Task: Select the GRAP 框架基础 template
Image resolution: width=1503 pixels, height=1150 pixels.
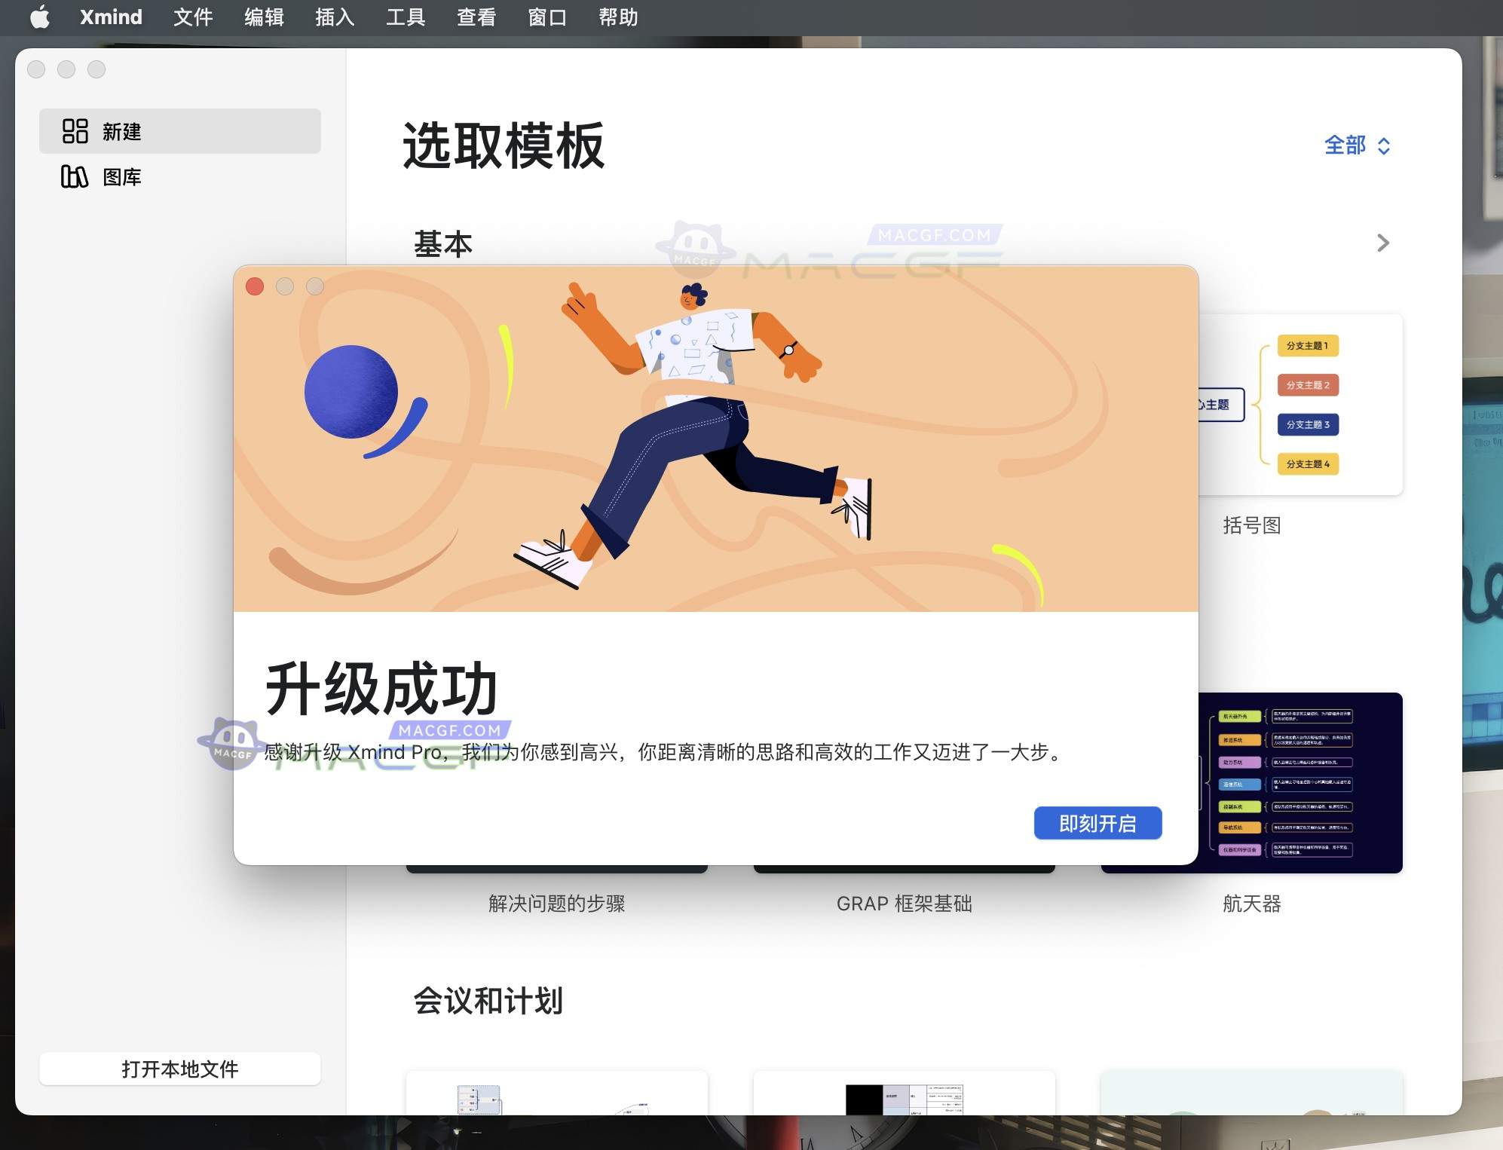Action: point(905,904)
